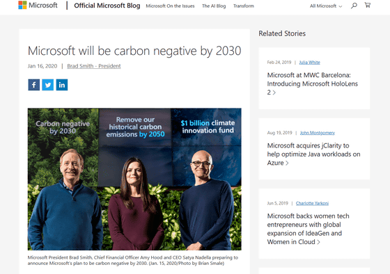Read the jClarity acquisition story

click(313, 154)
